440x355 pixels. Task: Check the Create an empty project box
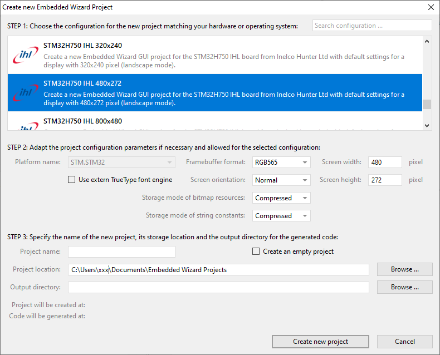(x=256, y=252)
